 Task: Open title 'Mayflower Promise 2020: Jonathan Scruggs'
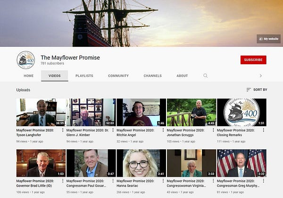tap(185, 132)
